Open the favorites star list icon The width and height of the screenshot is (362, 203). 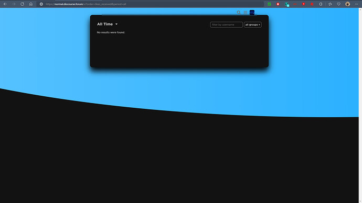click(x=330, y=4)
